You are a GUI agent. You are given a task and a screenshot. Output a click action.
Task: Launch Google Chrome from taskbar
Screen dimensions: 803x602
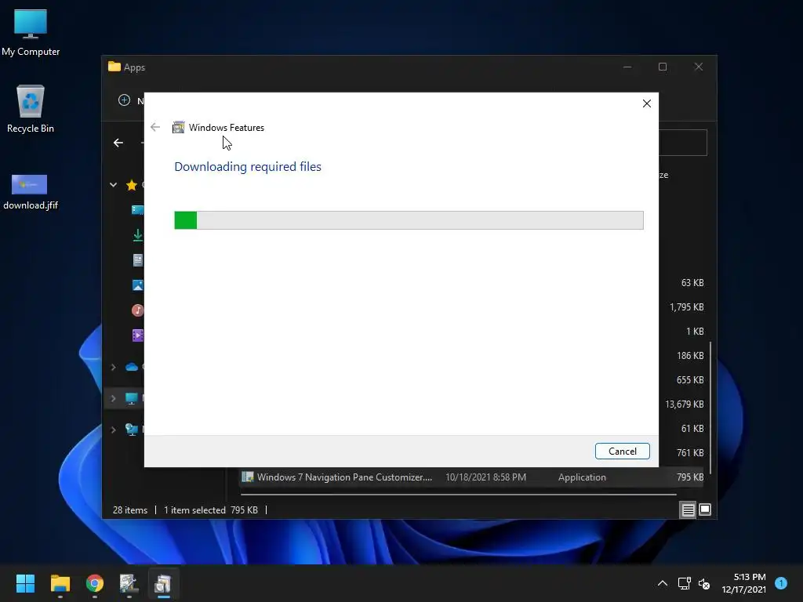click(x=95, y=583)
